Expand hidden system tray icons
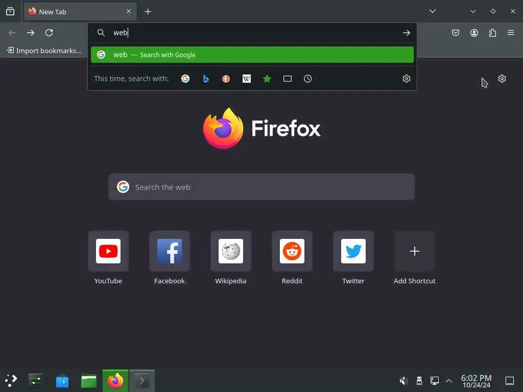Viewport: 523px width, 392px height. 449,380
